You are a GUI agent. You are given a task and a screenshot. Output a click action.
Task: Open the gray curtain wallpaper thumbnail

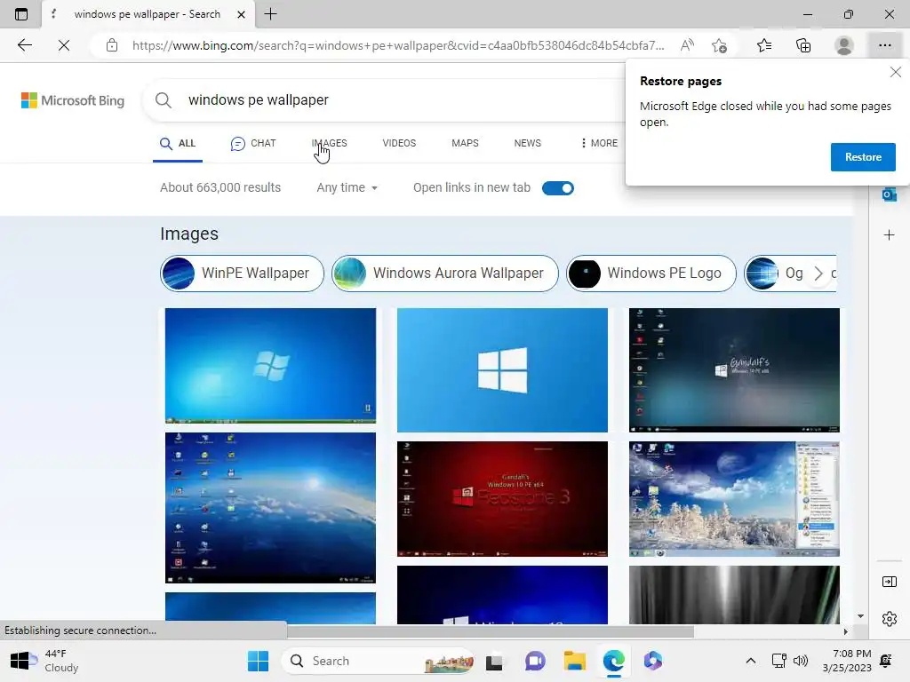coord(734,595)
